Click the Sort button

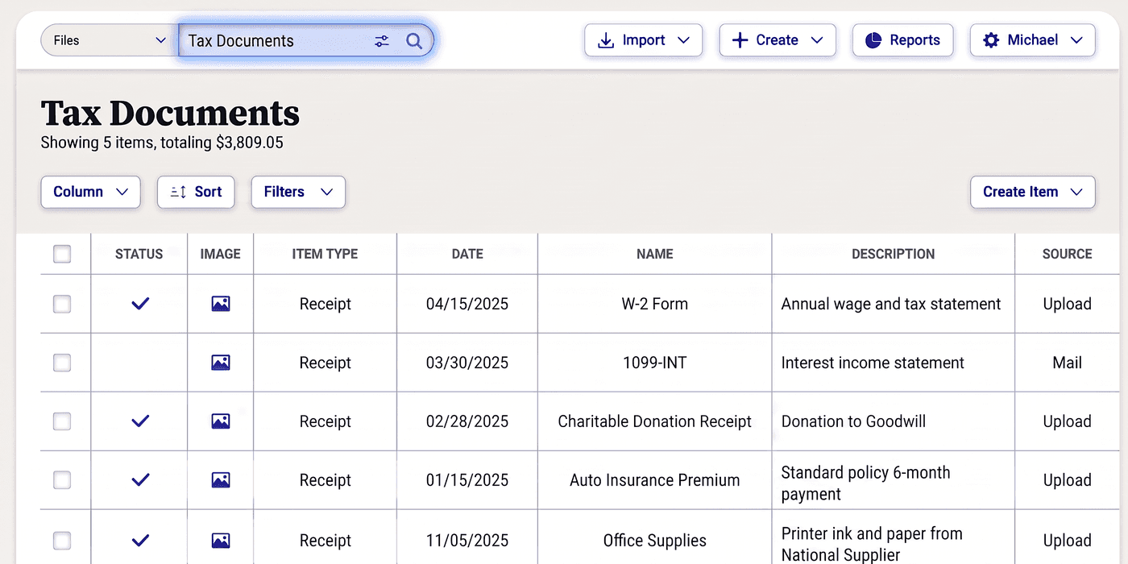click(x=196, y=192)
